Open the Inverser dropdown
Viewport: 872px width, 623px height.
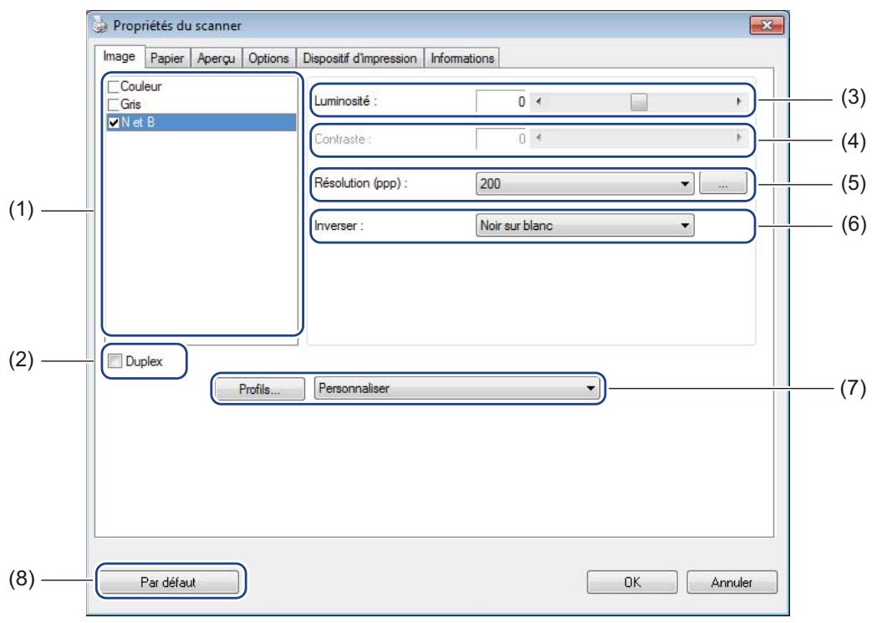584,225
